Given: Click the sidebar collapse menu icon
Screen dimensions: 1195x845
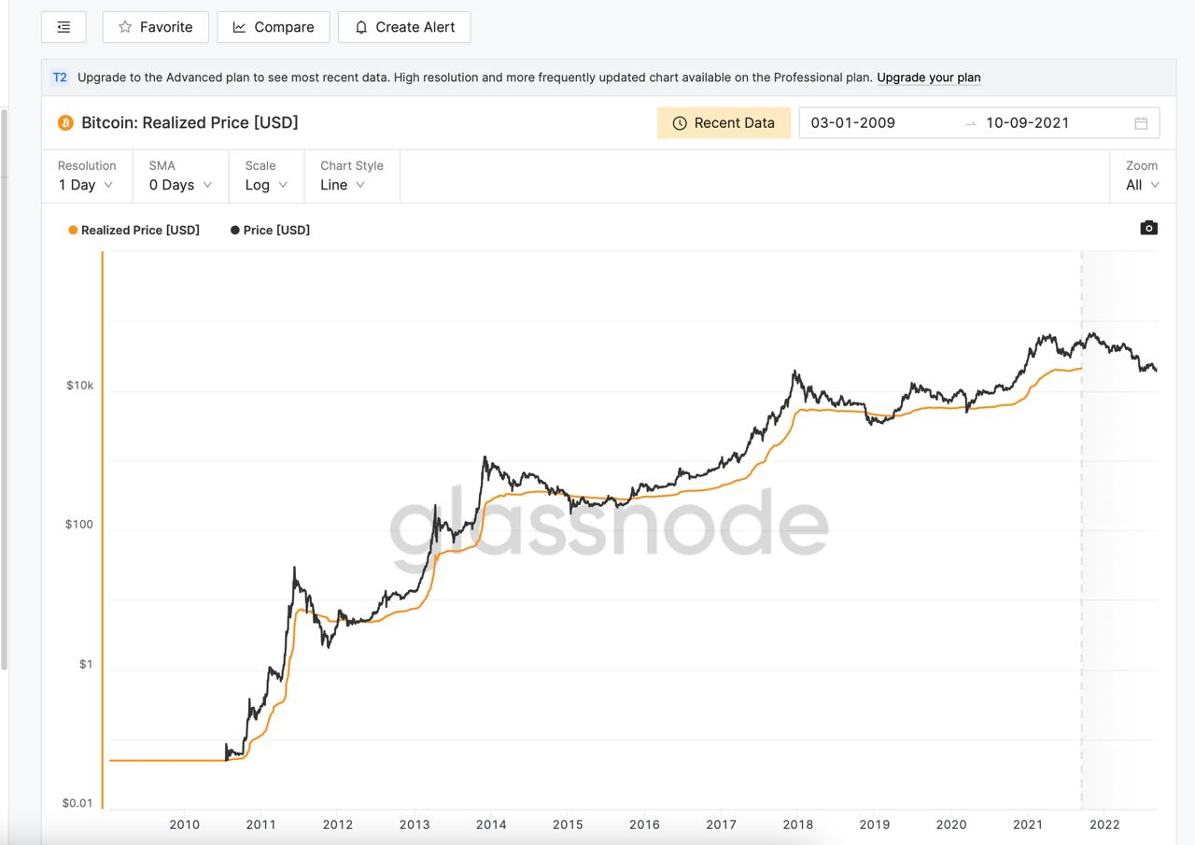Looking at the screenshot, I should (63, 27).
